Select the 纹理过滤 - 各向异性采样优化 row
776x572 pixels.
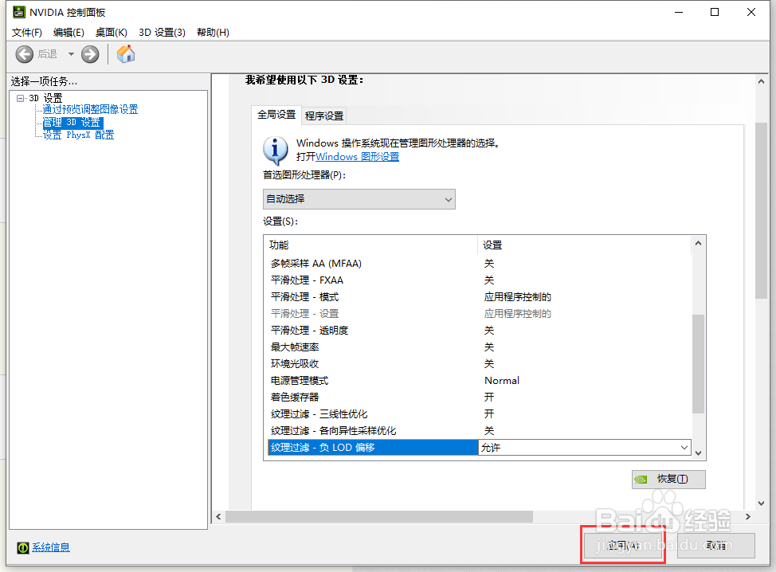[479, 430]
